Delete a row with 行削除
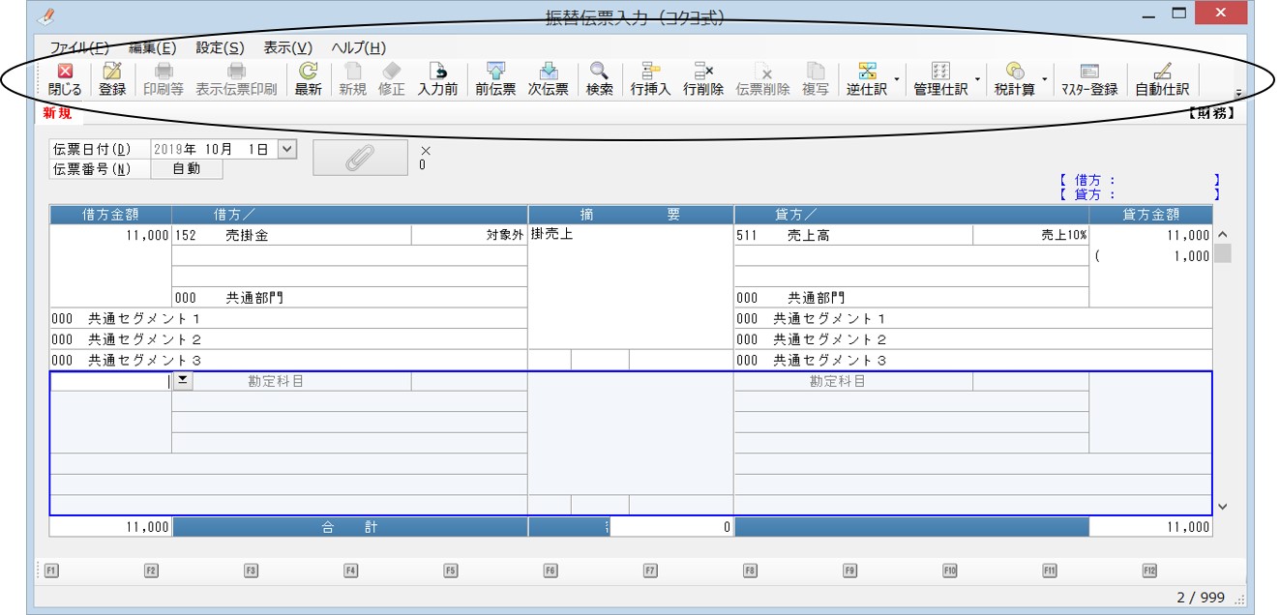The image size is (1280, 615). (703, 80)
